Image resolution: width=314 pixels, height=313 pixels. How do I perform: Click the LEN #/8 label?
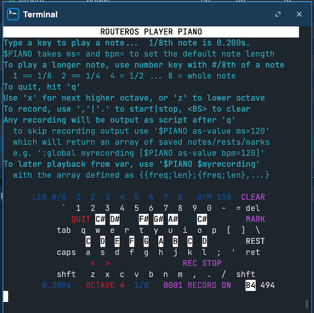pyautogui.click(x=49, y=197)
